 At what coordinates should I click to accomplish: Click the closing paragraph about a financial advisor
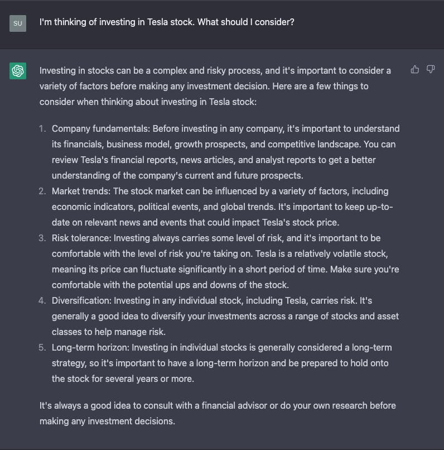tap(218, 413)
